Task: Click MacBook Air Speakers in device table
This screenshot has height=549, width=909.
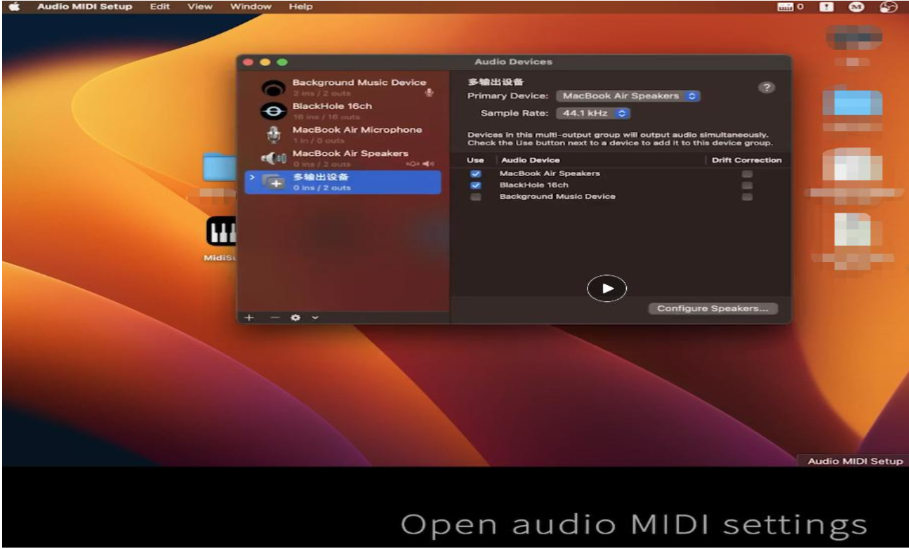Action: [550, 173]
